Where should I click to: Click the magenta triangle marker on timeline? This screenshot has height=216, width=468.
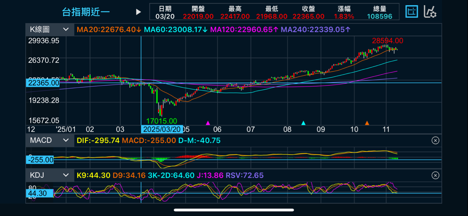click(x=208, y=123)
